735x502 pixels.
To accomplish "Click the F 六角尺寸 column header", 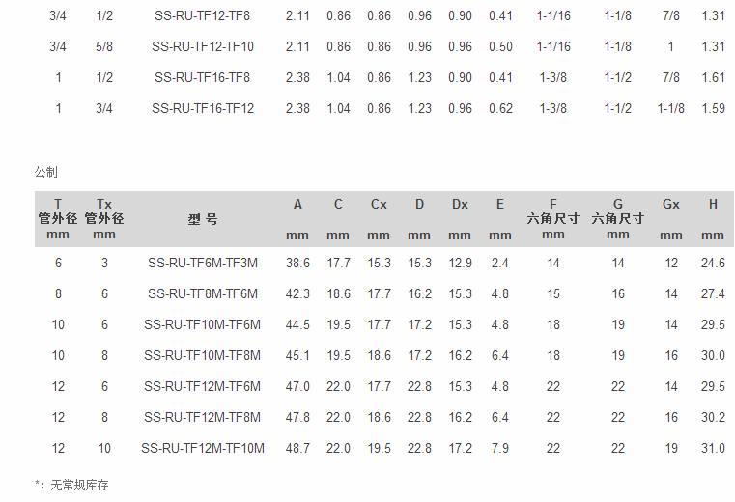I will coord(552,218).
